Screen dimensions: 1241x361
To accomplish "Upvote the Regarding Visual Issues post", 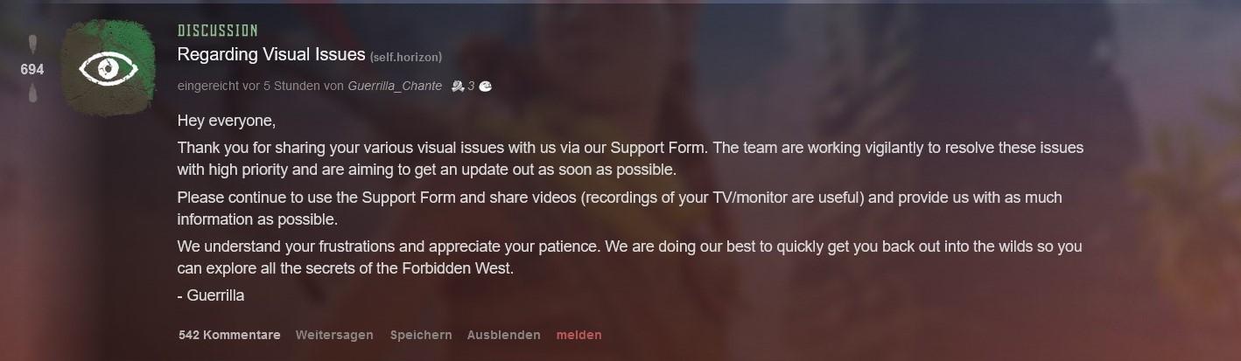I will click(x=32, y=44).
